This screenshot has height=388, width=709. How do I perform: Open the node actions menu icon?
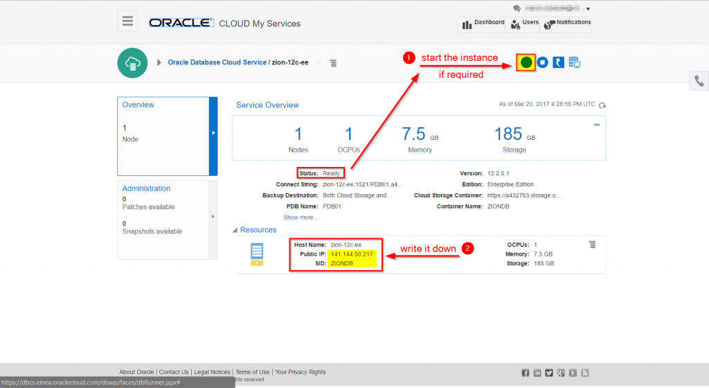tap(593, 245)
